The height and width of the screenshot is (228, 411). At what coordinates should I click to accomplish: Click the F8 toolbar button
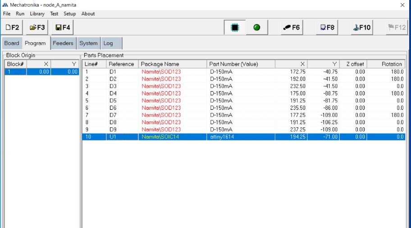pyautogui.click(x=327, y=27)
